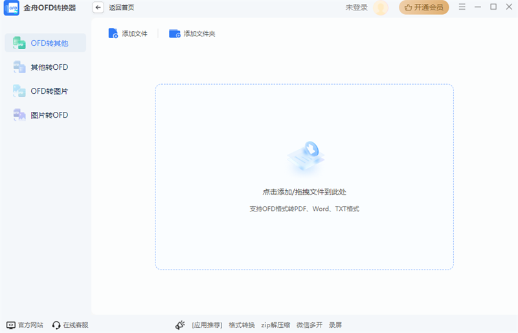Open the zip解压缩 recommended app link
The width and height of the screenshot is (518, 333).
[276, 325]
